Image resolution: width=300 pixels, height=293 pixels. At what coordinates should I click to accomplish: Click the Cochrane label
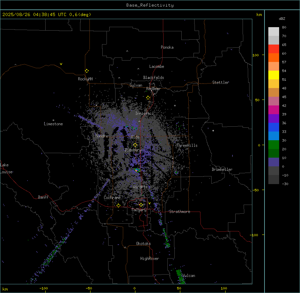pyautogui.click(x=112, y=198)
